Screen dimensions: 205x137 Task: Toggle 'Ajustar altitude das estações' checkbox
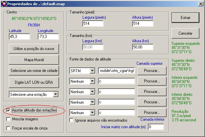(8, 110)
